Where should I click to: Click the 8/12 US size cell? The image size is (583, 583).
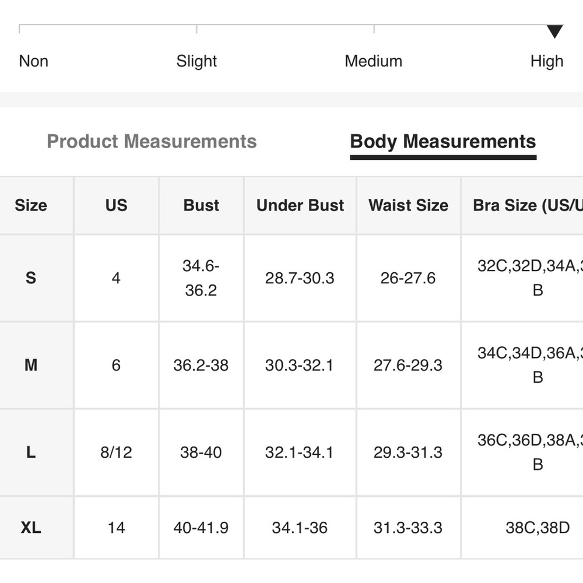117,452
